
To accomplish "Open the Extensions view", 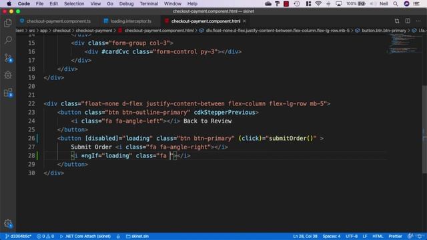I will tap(8, 93).
